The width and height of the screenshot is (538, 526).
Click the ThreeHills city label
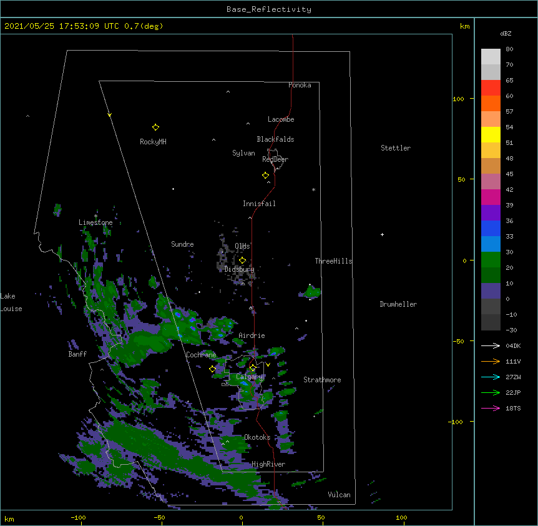333,261
